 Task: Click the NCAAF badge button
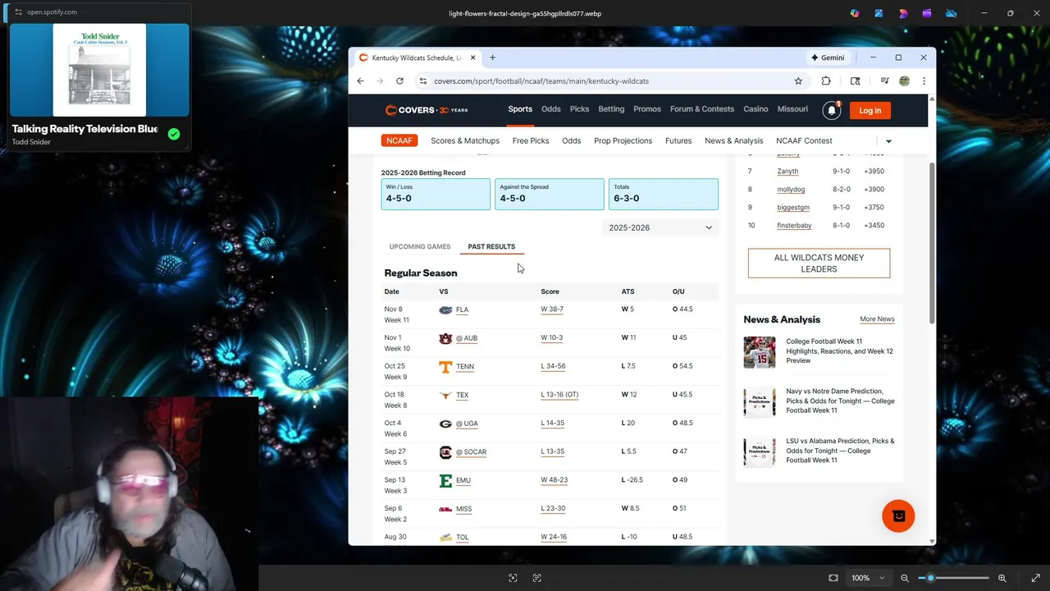tap(399, 140)
